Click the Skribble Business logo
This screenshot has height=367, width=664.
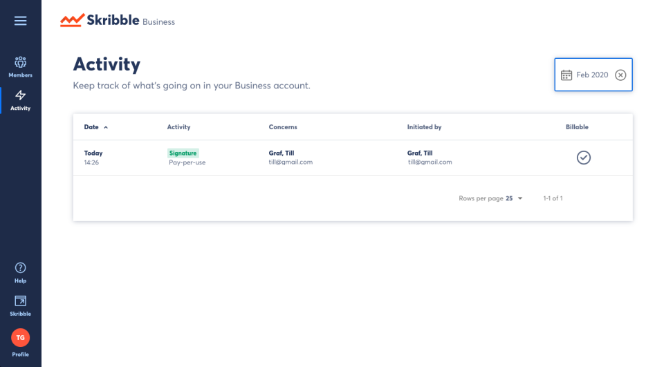point(118,21)
